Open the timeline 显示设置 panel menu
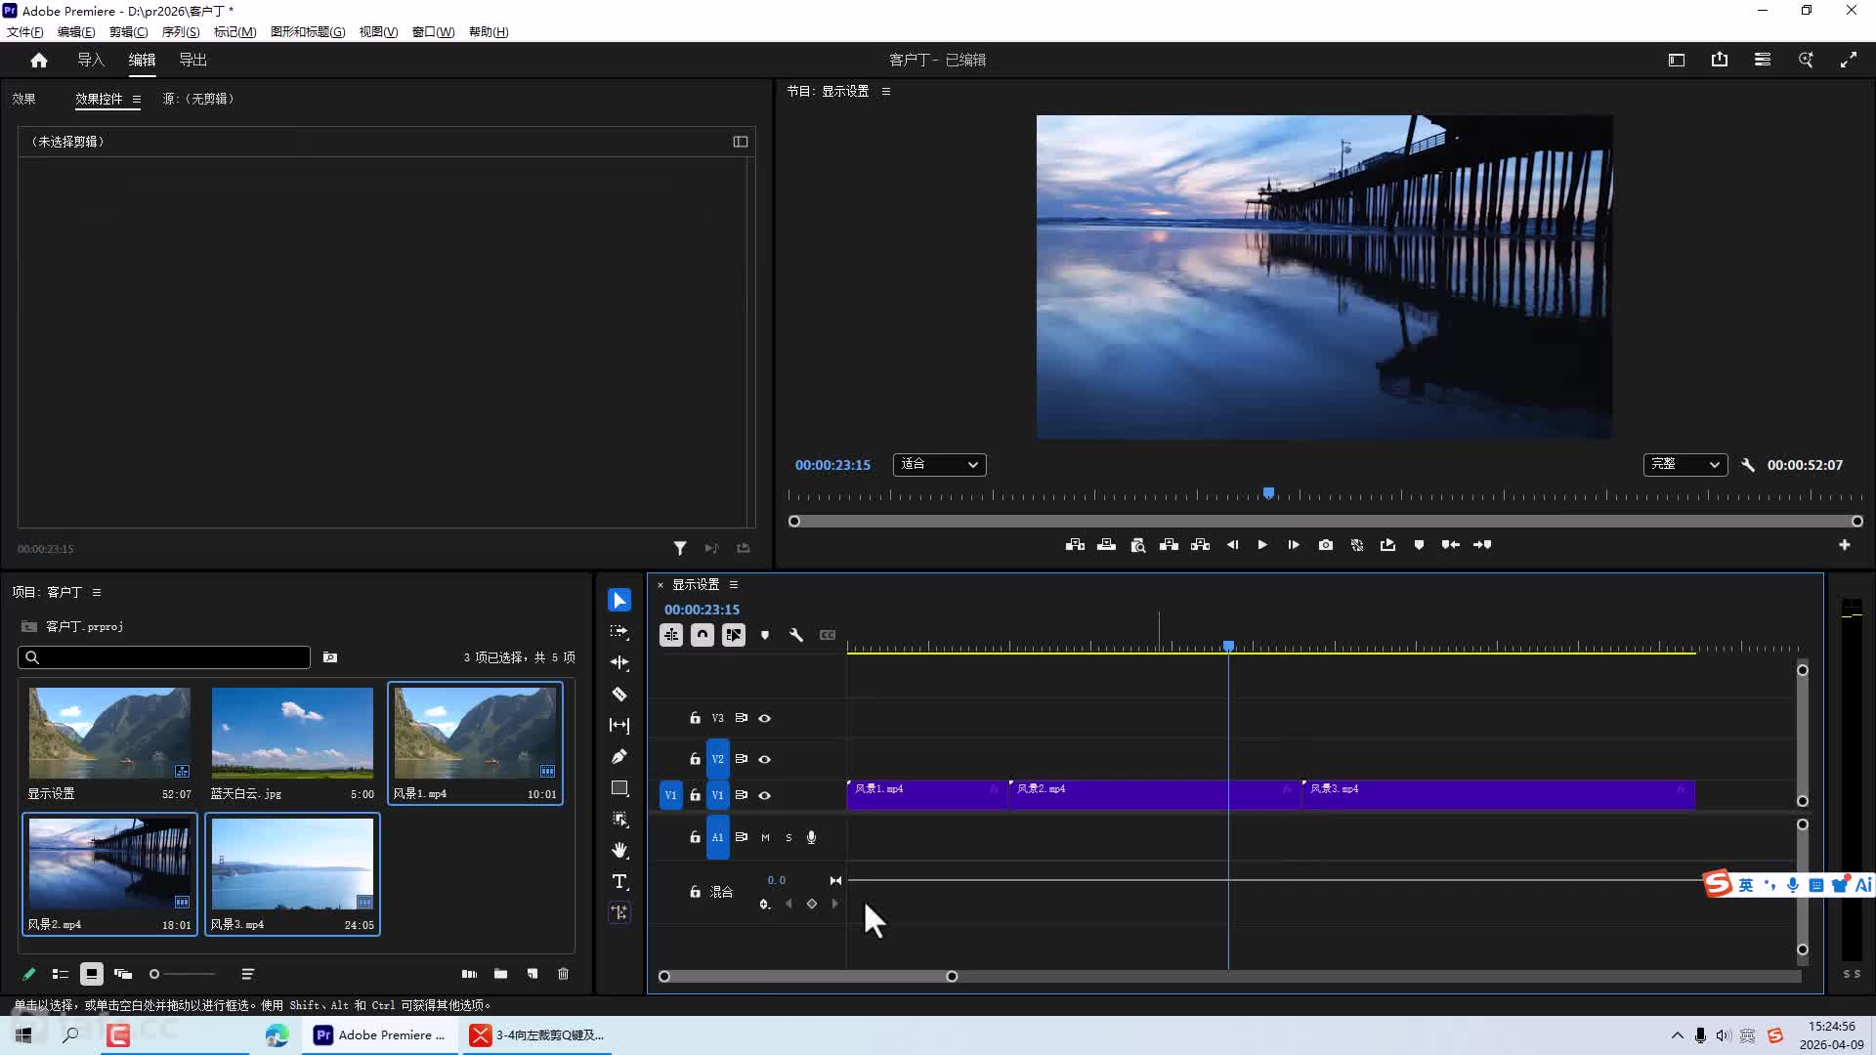This screenshot has width=1876, height=1055. tap(734, 584)
